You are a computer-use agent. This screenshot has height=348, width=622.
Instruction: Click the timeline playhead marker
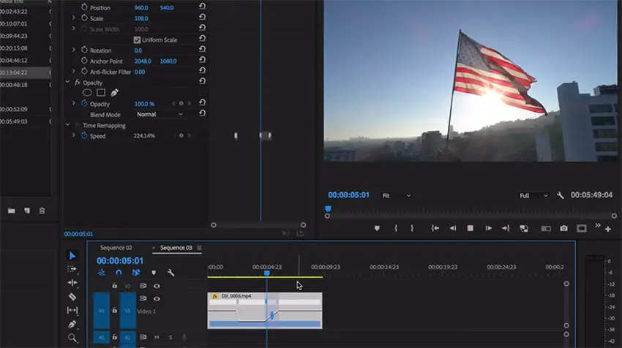point(267,273)
